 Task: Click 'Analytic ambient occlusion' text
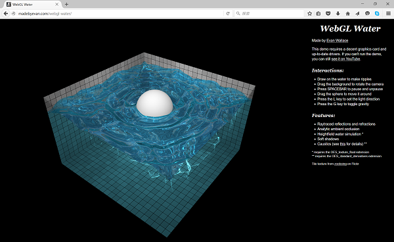[x=338, y=129]
